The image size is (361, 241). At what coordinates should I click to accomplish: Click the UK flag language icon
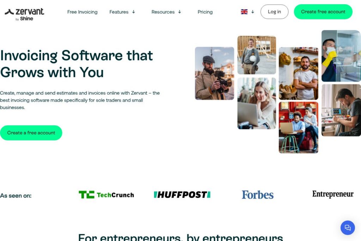tap(244, 12)
